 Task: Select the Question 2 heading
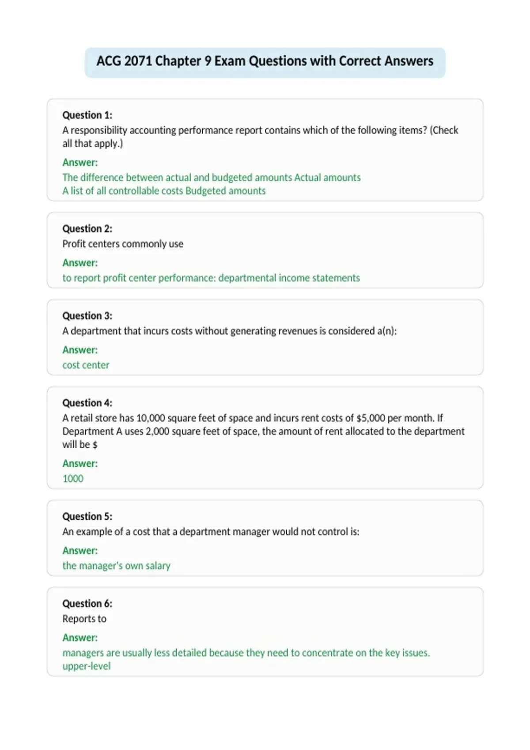click(x=87, y=229)
